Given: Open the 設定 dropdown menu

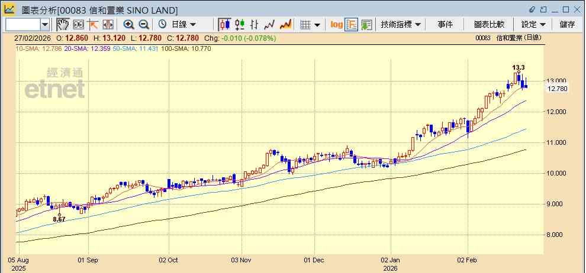Looking at the screenshot, I should pyautogui.click(x=533, y=25).
